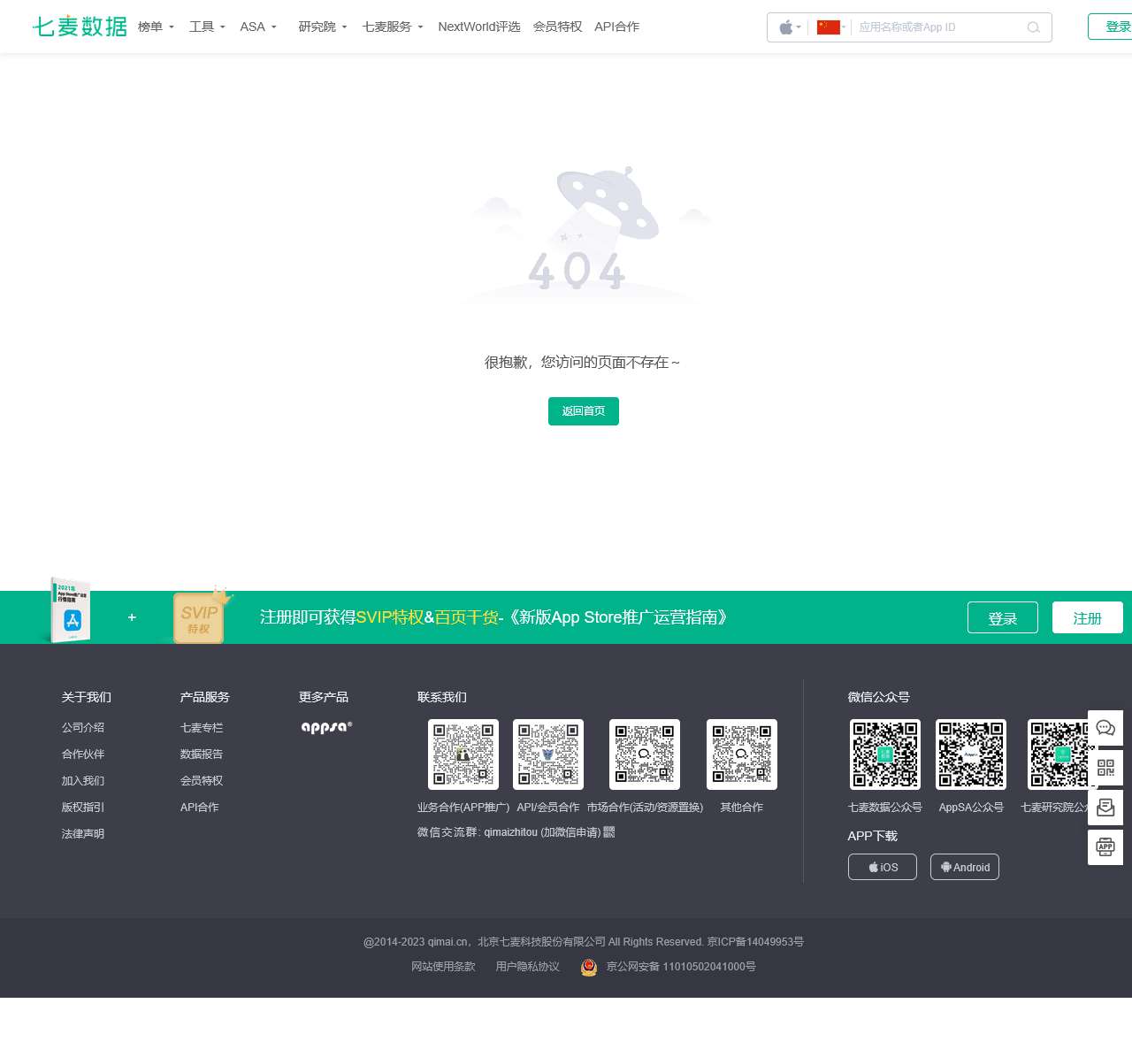
Task: Open the 研究院 menu
Action: click(322, 27)
